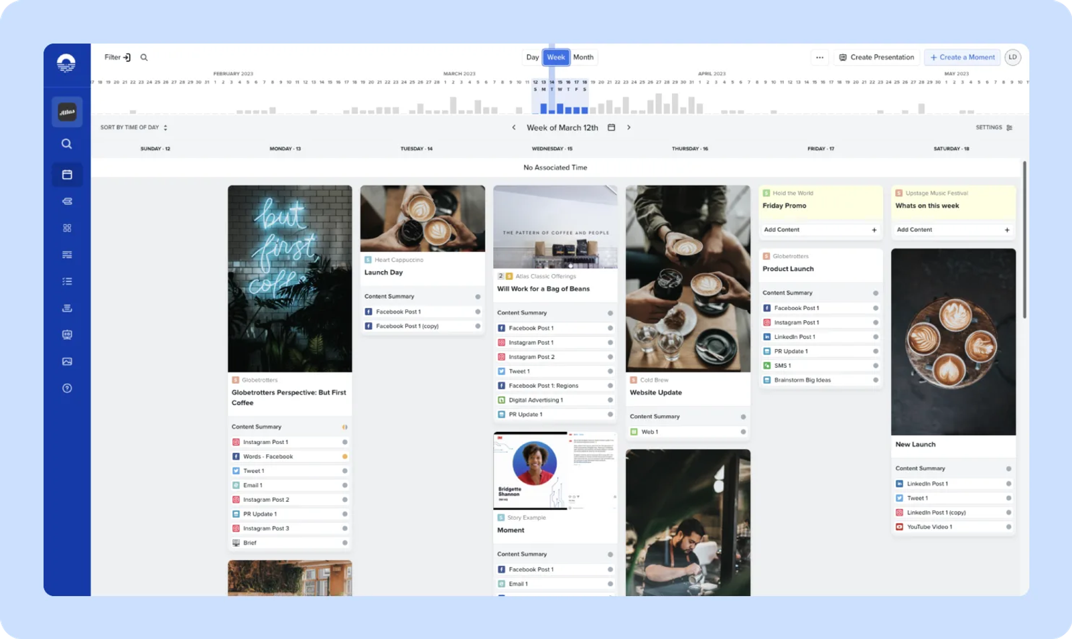Open the Atlas workspace logo tile

67,112
